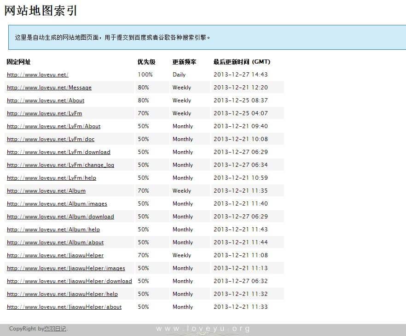Viewport: 406px width, 336px height.
Task: Click the blue sitemap description notice text
Action: tap(112, 38)
